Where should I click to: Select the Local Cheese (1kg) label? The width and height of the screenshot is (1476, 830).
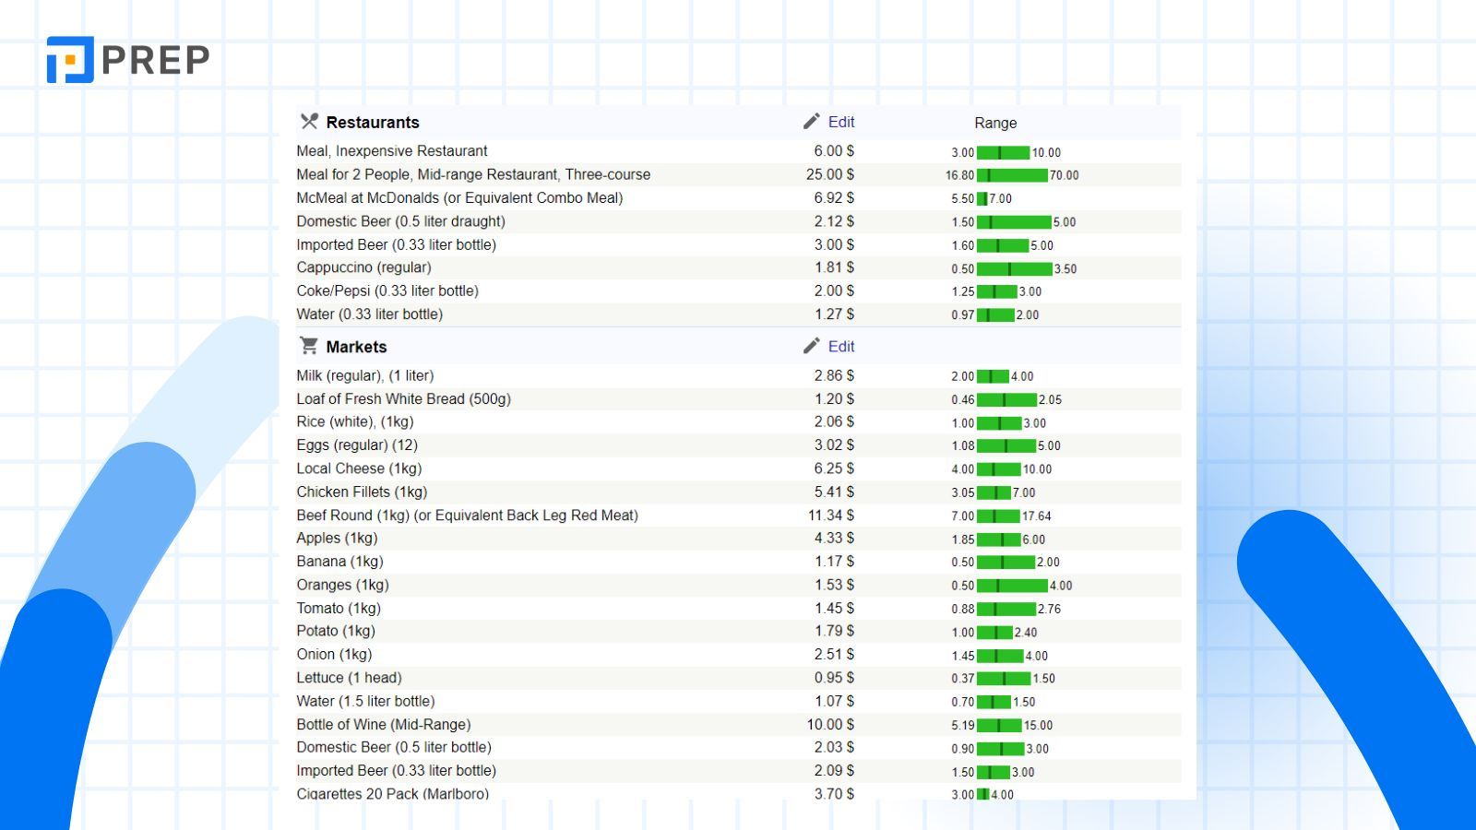[359, 468]
